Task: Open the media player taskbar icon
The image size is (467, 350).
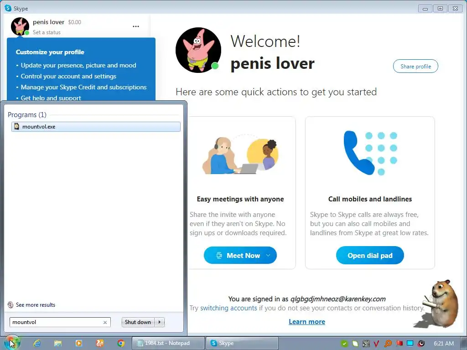Action: [x=78, y=343]
